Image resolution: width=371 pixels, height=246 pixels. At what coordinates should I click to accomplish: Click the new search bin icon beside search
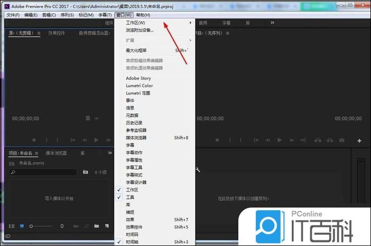point(86,172)
